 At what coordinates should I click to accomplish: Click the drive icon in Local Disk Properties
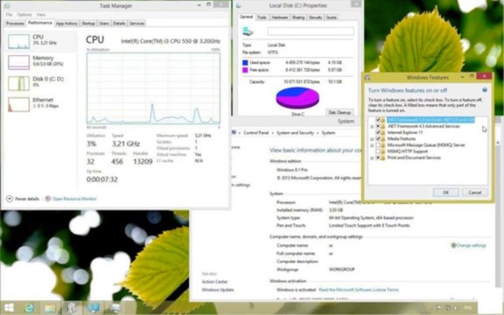(248, 31)
